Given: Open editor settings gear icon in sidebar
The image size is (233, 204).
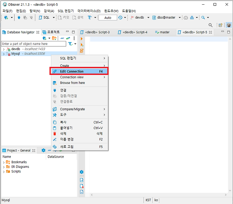Looking at the screenshot, I should [82, 172].
